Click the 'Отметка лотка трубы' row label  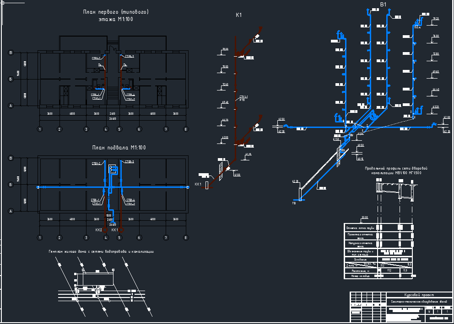coord(360,228)
